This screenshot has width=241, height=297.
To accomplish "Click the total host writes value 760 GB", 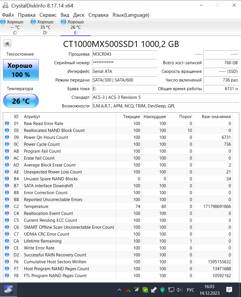I will point(221,63).
